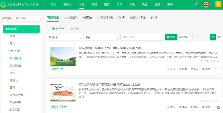Image resolution: width=223 pixels, height=113 pixels.
Task: Preview the 胡锦涛 article
Action: [x=194, y=69]
